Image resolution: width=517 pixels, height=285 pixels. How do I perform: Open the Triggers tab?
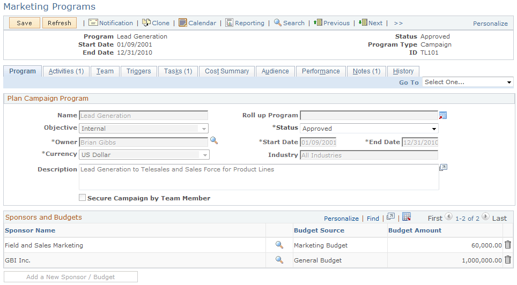click(138, 71)
